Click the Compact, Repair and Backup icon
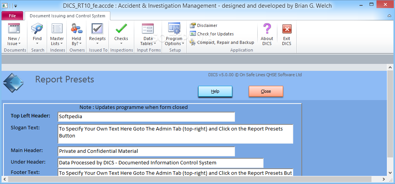 click(193, 42)
